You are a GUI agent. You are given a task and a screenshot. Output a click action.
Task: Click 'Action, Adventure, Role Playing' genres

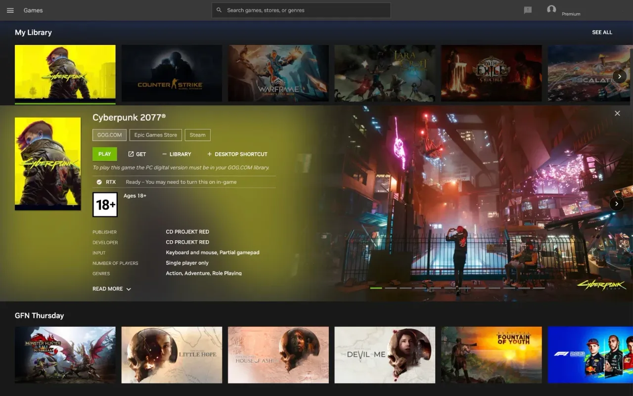pyautogui.click(x=204, y=273)
